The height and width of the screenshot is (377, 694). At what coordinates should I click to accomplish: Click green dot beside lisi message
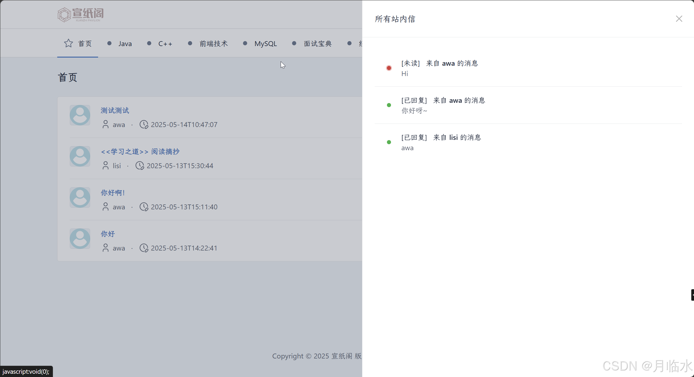click(389, 142)
